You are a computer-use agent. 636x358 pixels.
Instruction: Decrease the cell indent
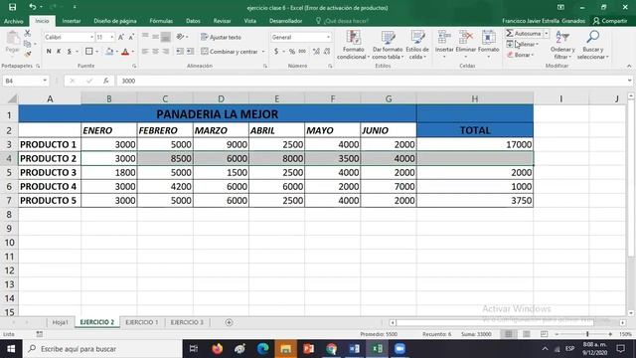click(180, 52)
